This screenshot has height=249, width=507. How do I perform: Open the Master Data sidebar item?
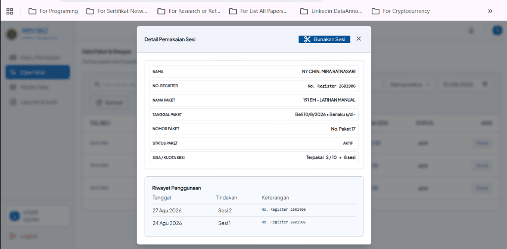tap(38, 87)
